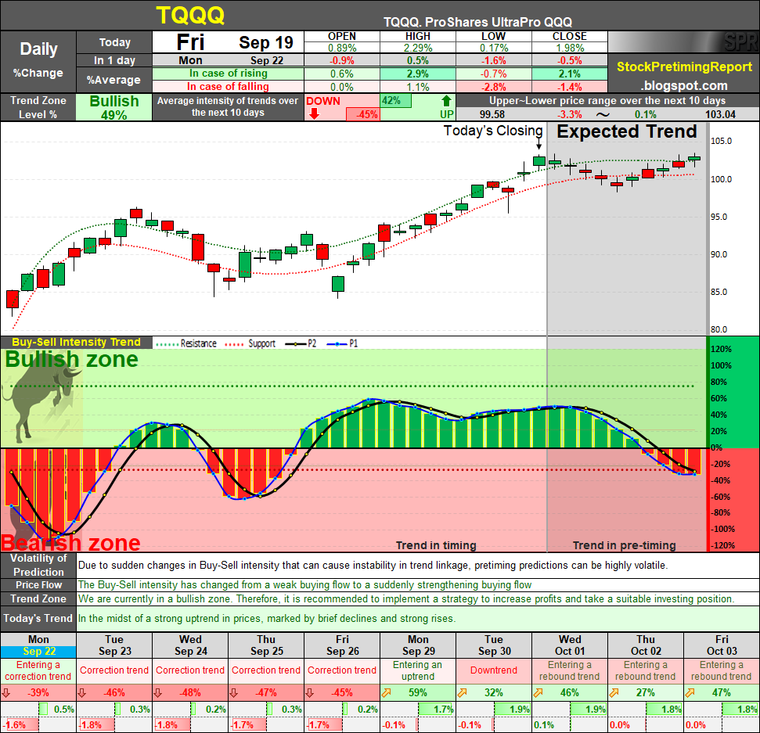The image size is (760, 733).
Task: Click the upper price 103.04
Action: click(x=720, y=115)
